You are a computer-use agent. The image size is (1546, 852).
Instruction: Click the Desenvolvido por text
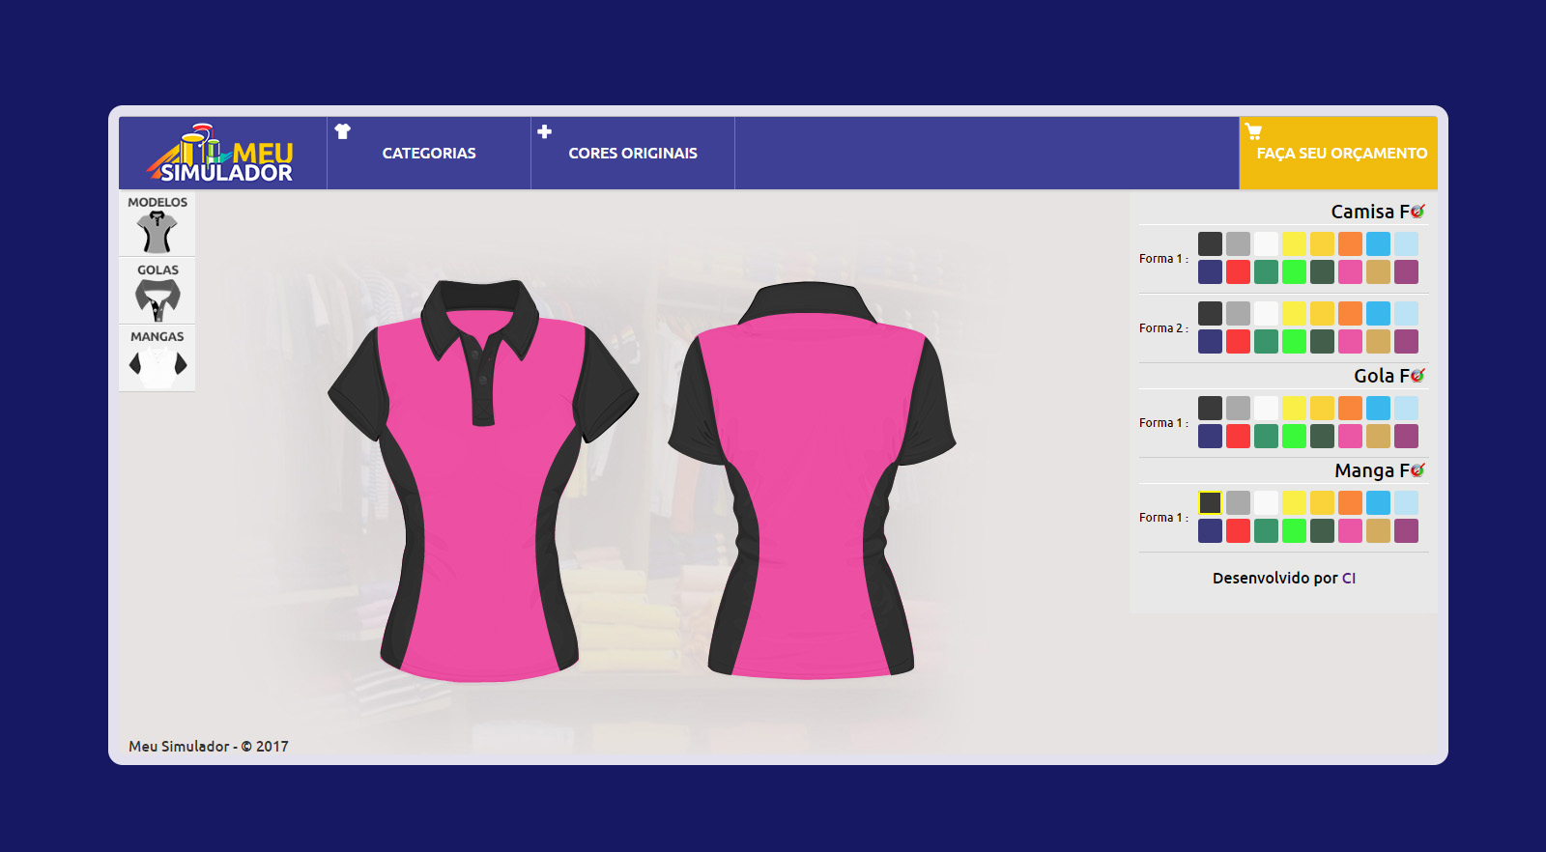coord(1275,578)
